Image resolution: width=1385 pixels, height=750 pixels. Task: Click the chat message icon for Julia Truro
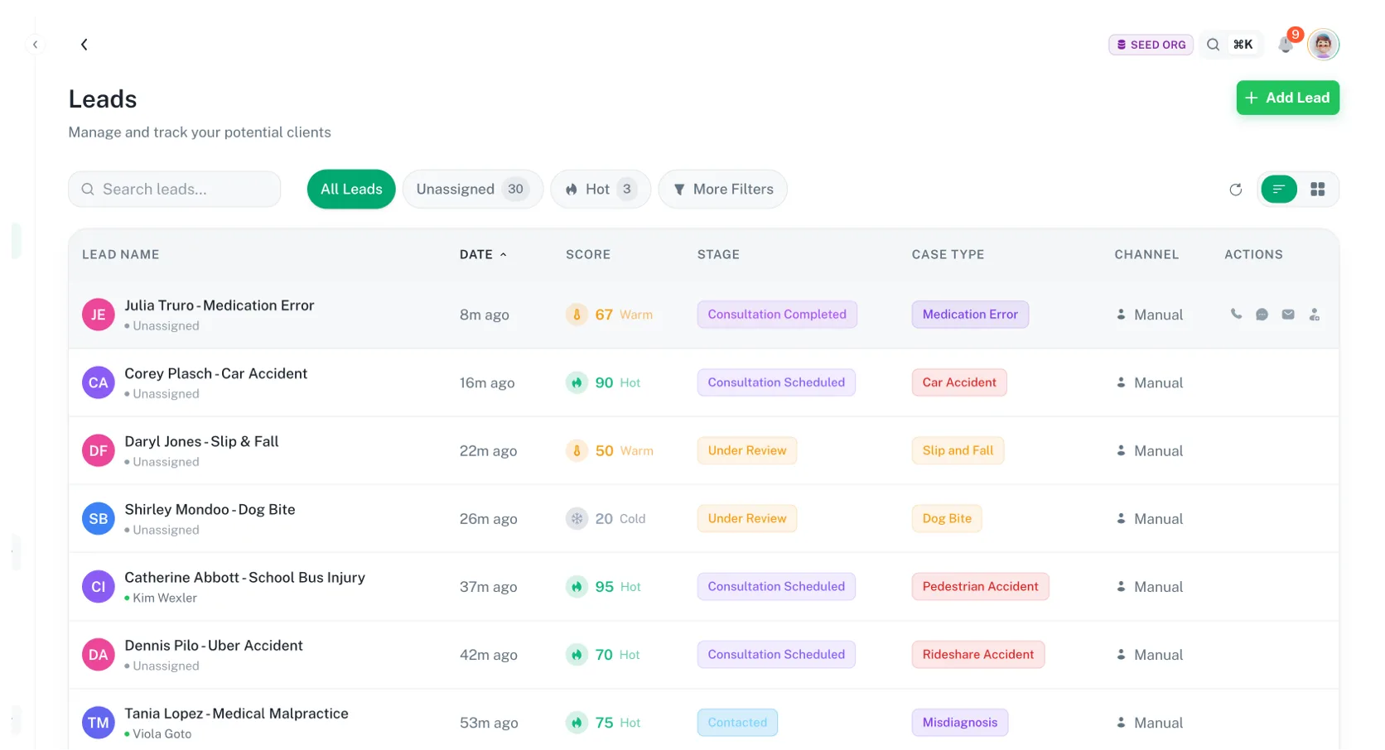click(1262, 315)
